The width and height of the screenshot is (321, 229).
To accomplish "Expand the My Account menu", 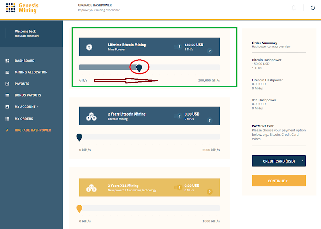I will point(26,107).
